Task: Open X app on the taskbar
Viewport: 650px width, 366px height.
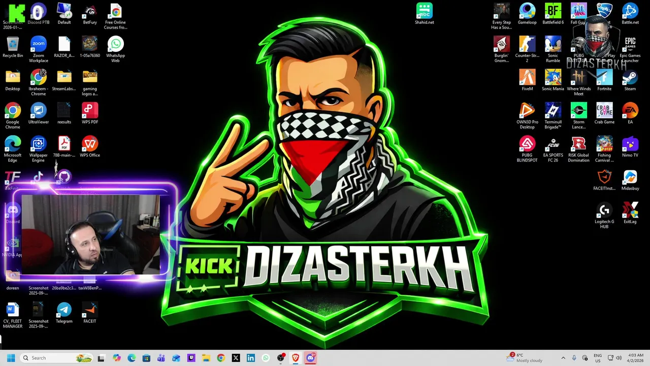Action: click(236, 358)
